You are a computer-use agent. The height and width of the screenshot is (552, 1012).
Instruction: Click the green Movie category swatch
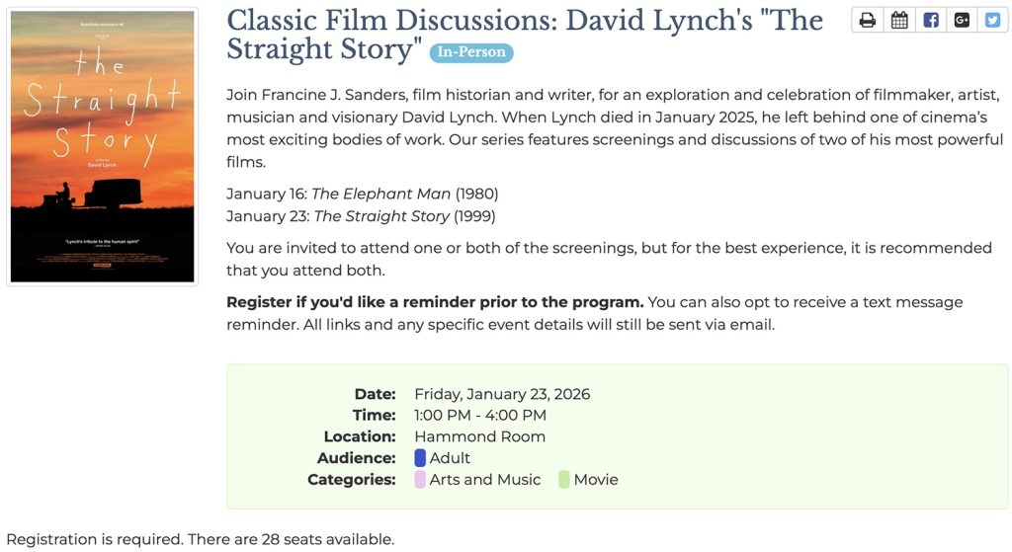pyautogui.click(x=564, y=480)
